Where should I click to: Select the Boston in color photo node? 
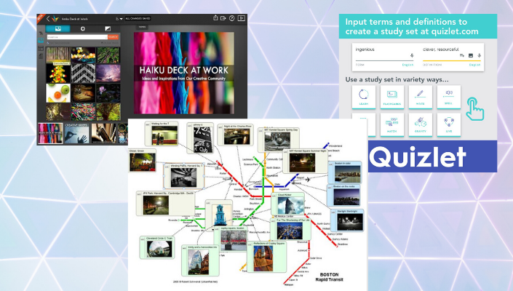(345, 172)
